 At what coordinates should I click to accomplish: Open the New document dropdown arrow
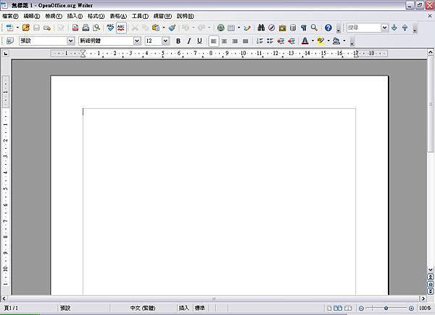coord(17,28)
